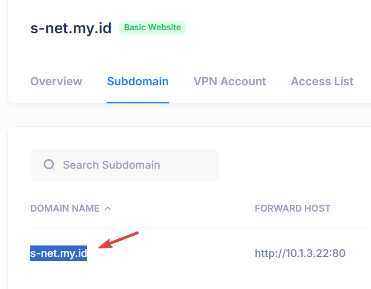Click the dashed divider under column headers

coord(201,227)
